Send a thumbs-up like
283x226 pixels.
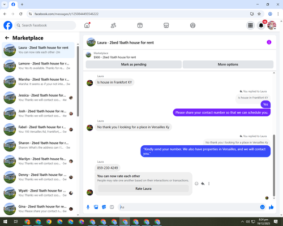click(x=271, y=207)
